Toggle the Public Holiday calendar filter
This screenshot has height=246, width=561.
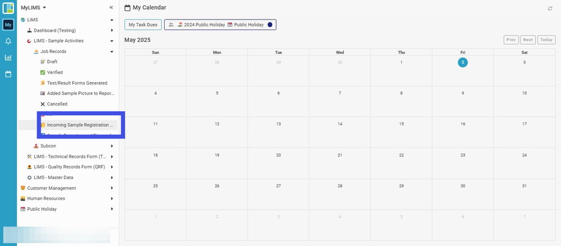(x=246, y=24)
